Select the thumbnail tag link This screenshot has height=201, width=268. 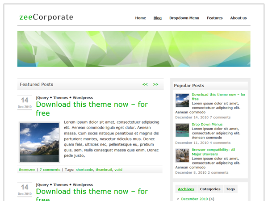103,170
